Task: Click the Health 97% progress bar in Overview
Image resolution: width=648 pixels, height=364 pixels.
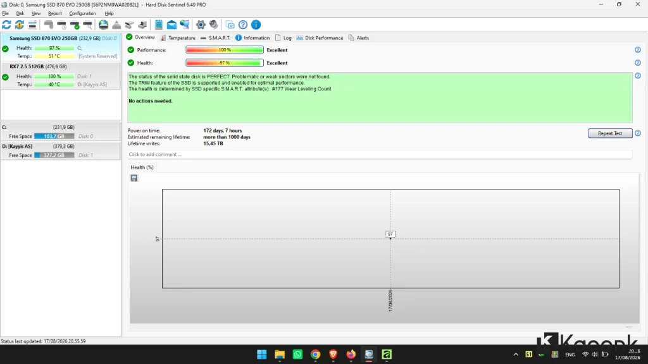Action: coord(225,63)
